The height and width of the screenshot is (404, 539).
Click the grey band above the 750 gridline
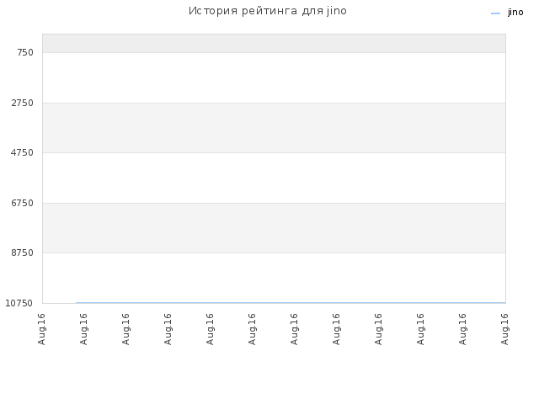tap(274, 43)
